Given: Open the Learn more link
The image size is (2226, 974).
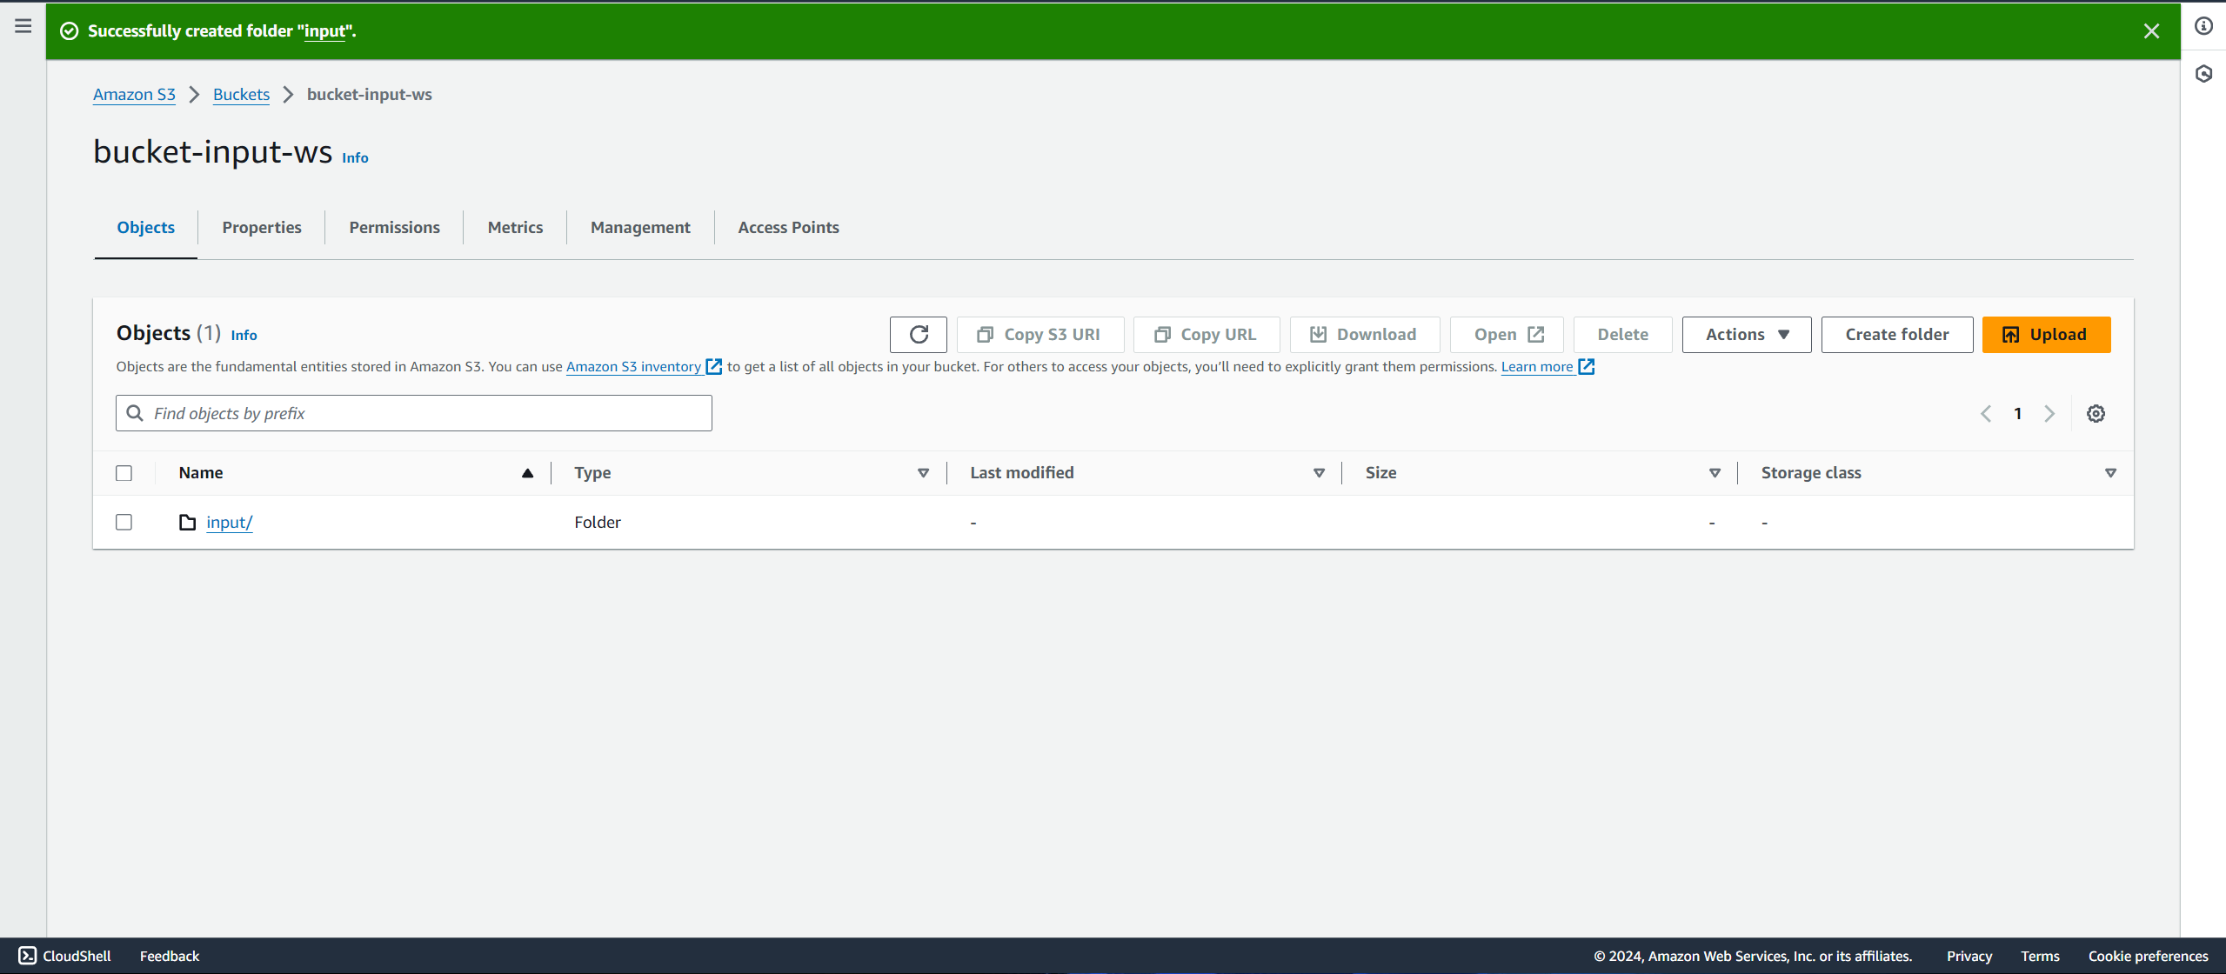Looking at the screenshot, I should (1547, 367).
